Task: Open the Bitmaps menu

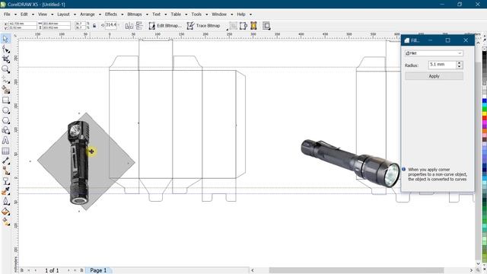Action: pyautogui.click(x=135, y=14)
